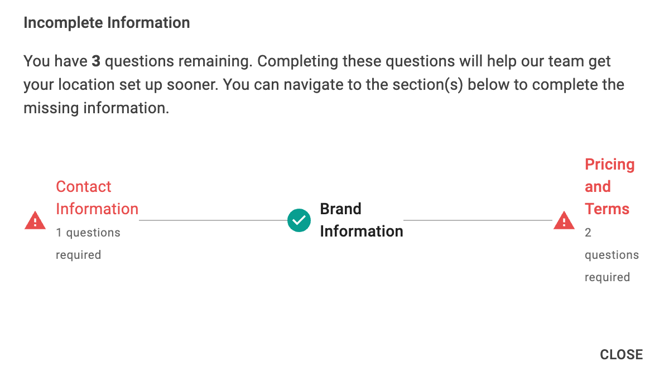Click the connector line before Pricing and Terms
664x376 pixels.
478,220
